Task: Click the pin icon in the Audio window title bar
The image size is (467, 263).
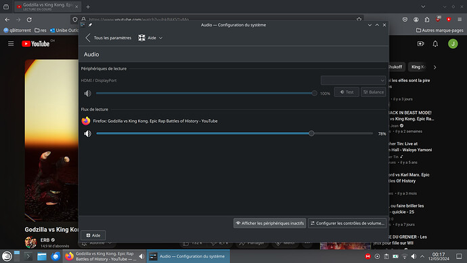Action: (x=90, y=25)
